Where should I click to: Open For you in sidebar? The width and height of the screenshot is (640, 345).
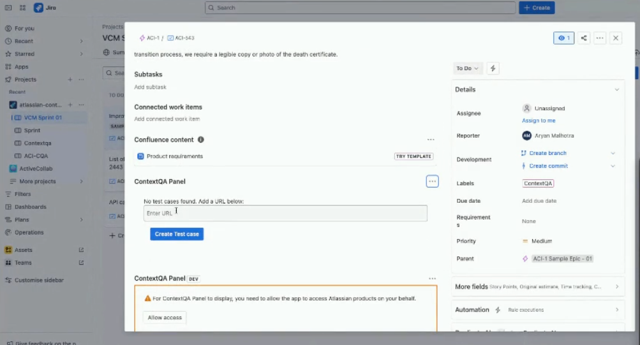[x=24, y=29]
